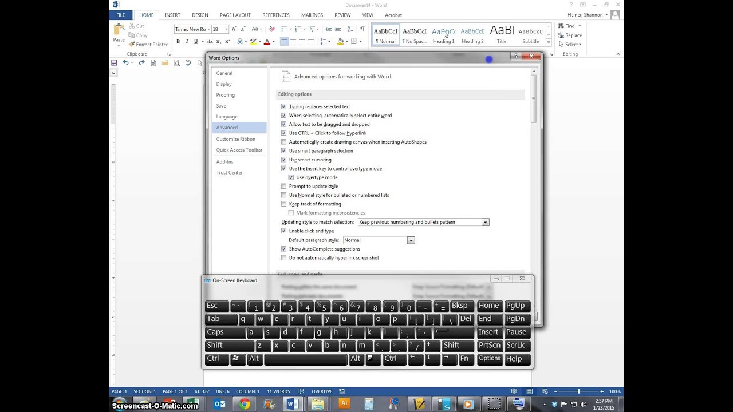The height and width of the screenshot is (412, 733).
Task: Open the Clipboard pane dialog launcher
Action: [x=168, y=54]
